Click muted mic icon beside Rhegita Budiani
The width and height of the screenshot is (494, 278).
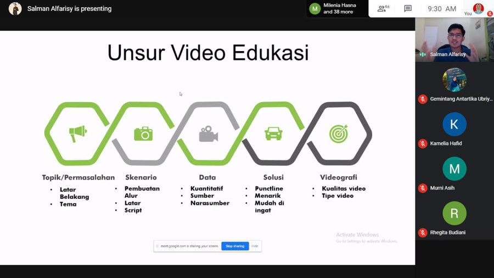tap(423, 232)
